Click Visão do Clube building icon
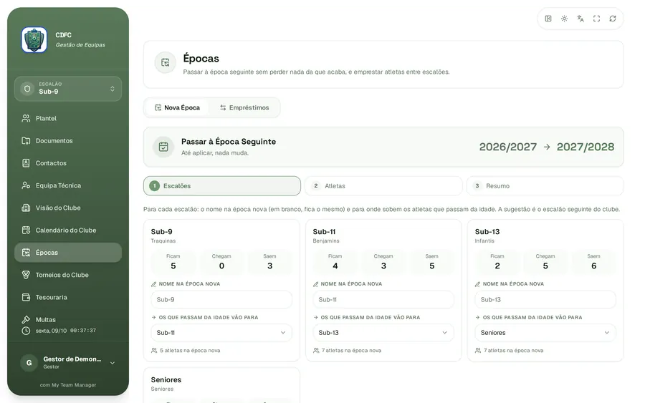 point(26,208)
